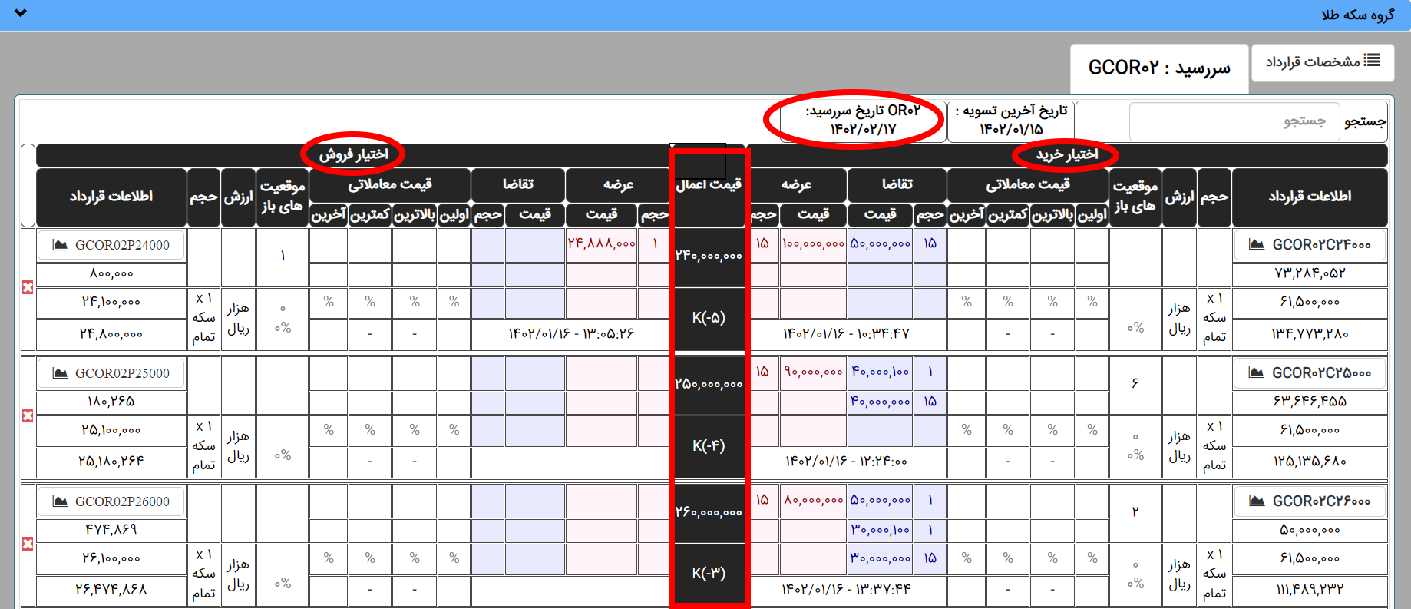Click the value ۱۲۵,۱۳۵,۶۸۰
Screen dimensions: 1411x609
pos(1310,462)
